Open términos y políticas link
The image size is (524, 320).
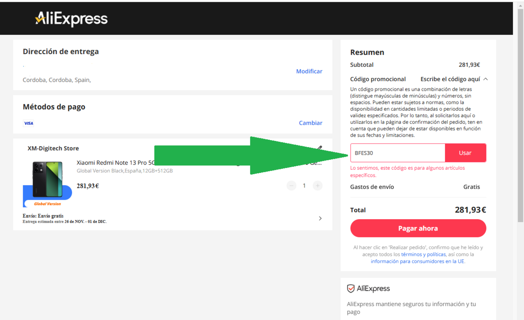click(424, 254)
